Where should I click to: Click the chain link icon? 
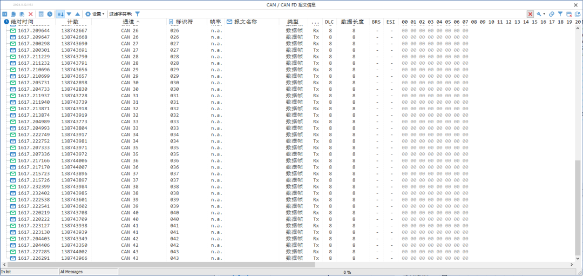551,14
